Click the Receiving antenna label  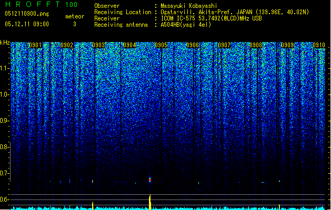[x=121, y=25]
